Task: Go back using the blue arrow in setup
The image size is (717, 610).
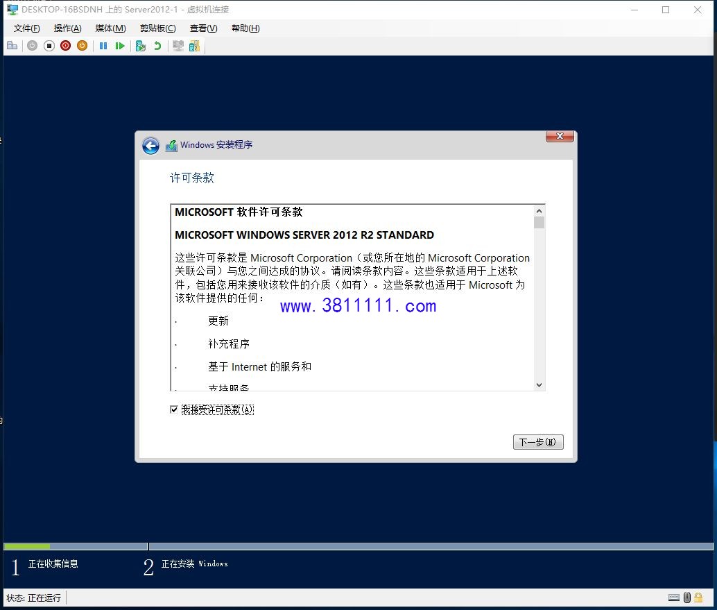Action: [x=150, y=146]
